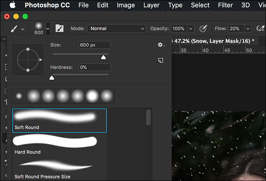This screenshot has height=181, width=266.
Task: Open the Layer menu
Action: [x=151, y=5]
